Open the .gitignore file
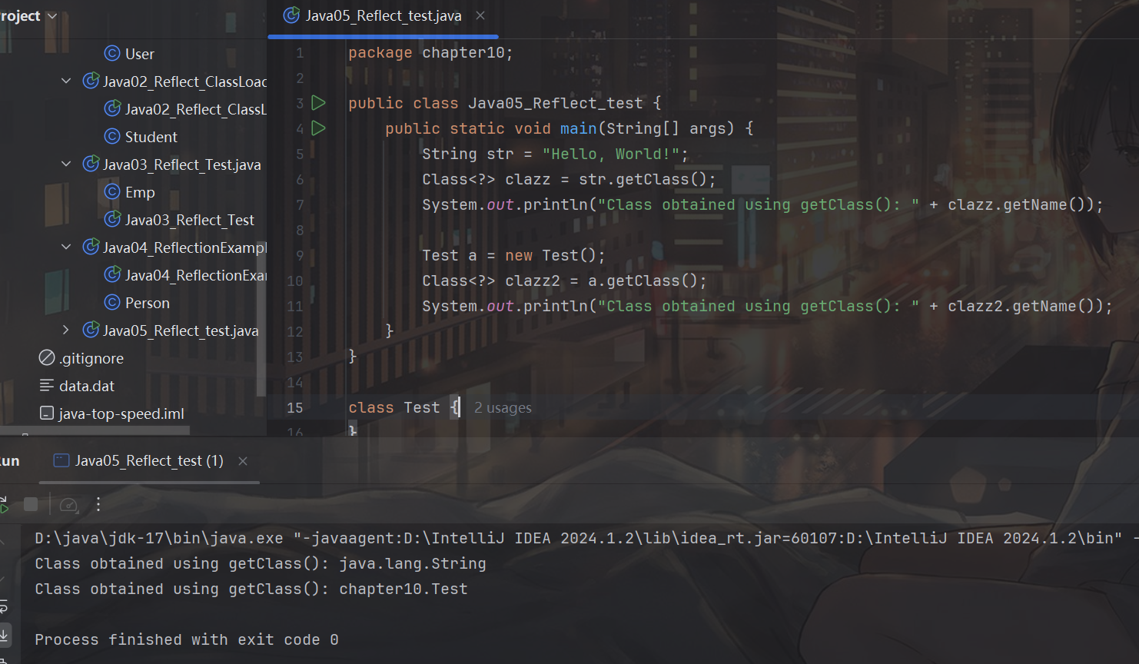 tap(91, 357)
